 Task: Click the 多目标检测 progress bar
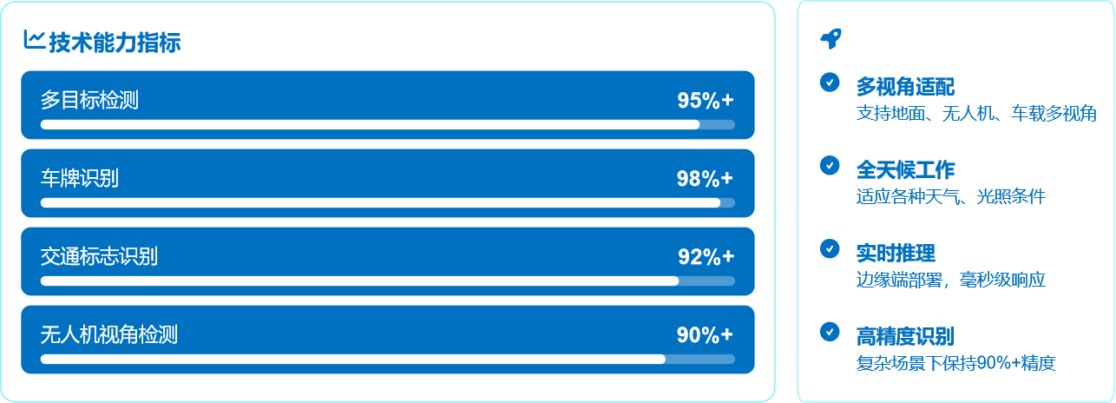(x=387, y=124)
